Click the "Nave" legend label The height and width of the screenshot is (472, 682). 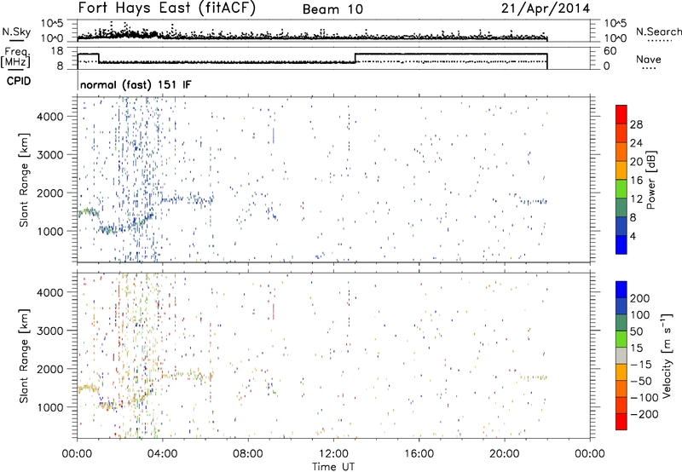coord(648,59)
